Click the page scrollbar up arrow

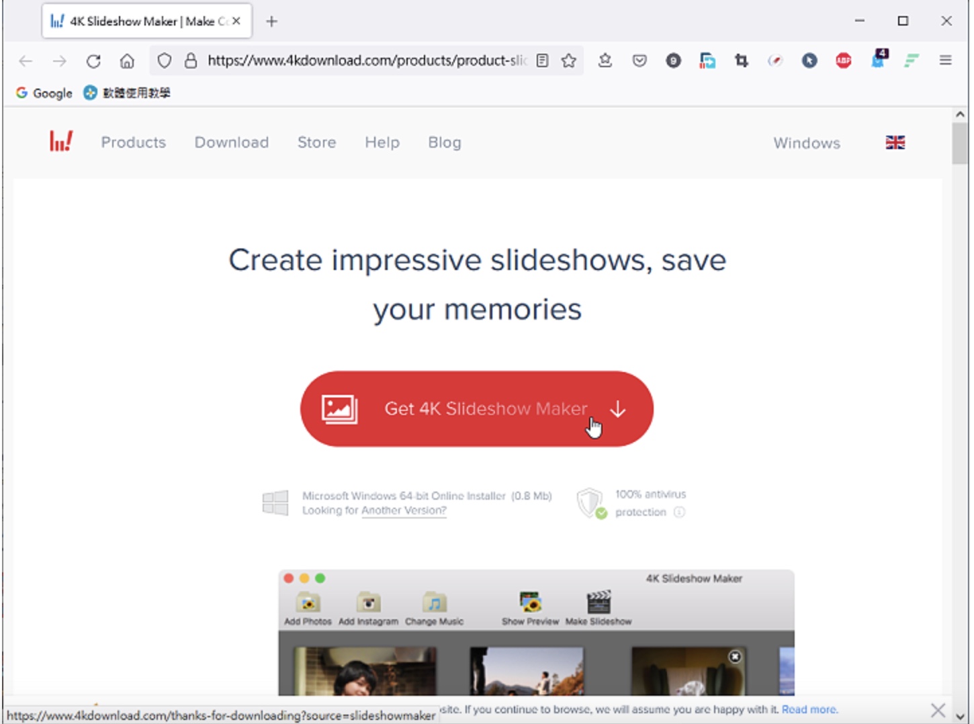coord(960,114)
